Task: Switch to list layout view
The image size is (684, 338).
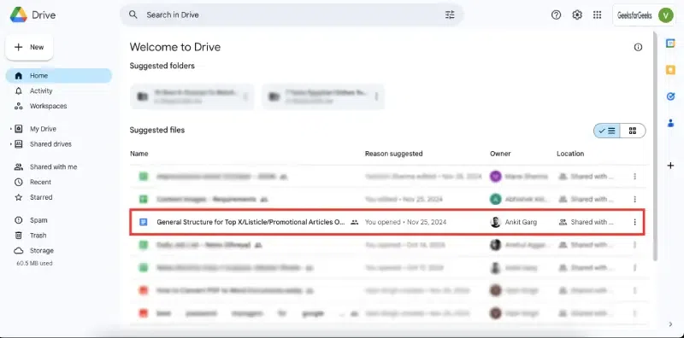Action: (x=607, y=131)
